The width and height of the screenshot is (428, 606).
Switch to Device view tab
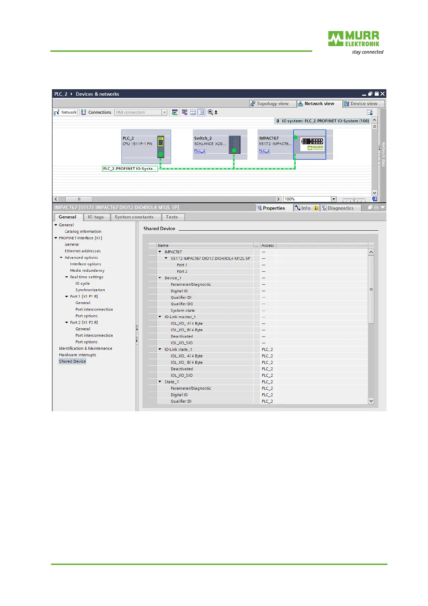tap(364, 104)
